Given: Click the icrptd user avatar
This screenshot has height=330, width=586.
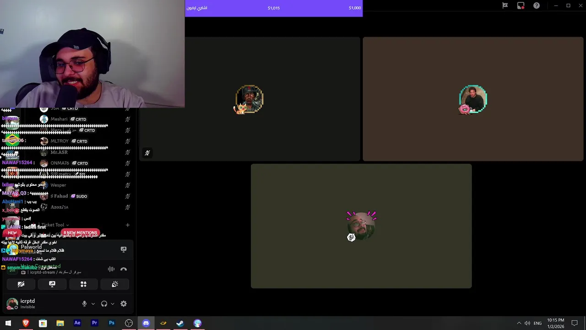Looking at the screenshot, I should point(12,303).
